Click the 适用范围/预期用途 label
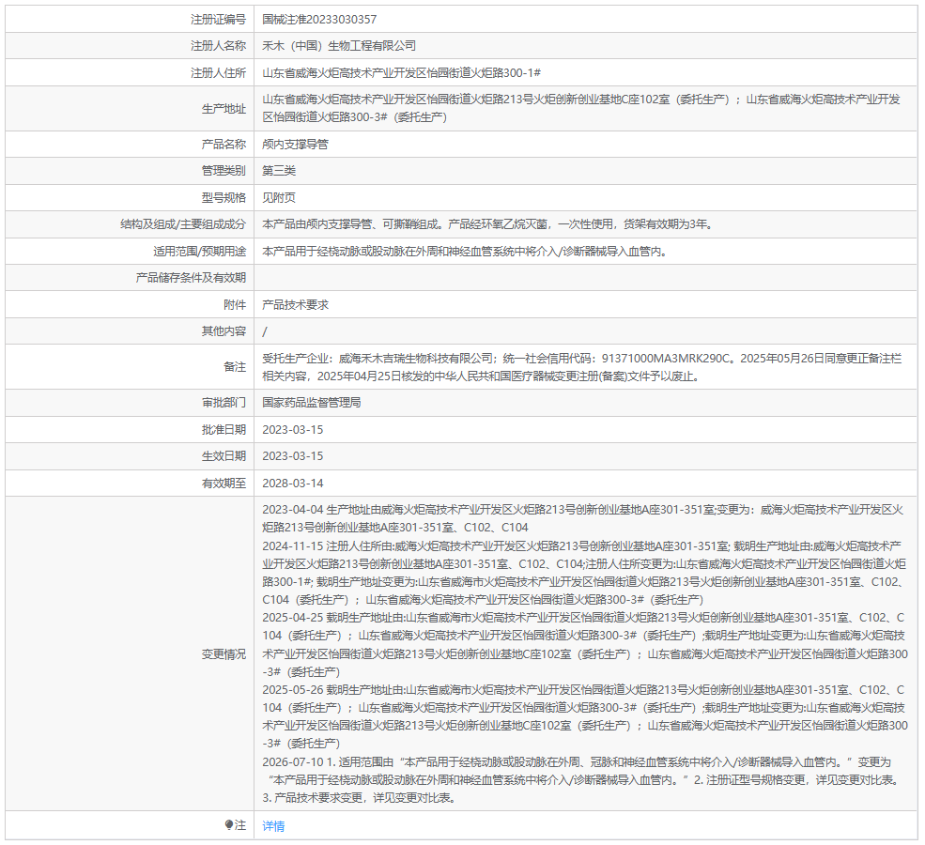Viewport: 925px width, 845px height. pyautogui.click(x=199, y=252)
